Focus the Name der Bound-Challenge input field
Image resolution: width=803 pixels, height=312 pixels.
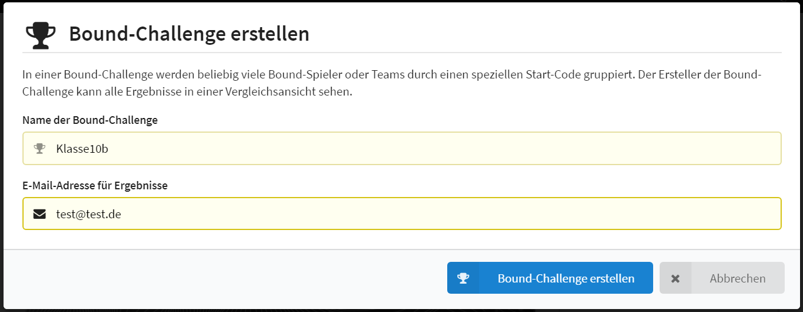[402, 149]
